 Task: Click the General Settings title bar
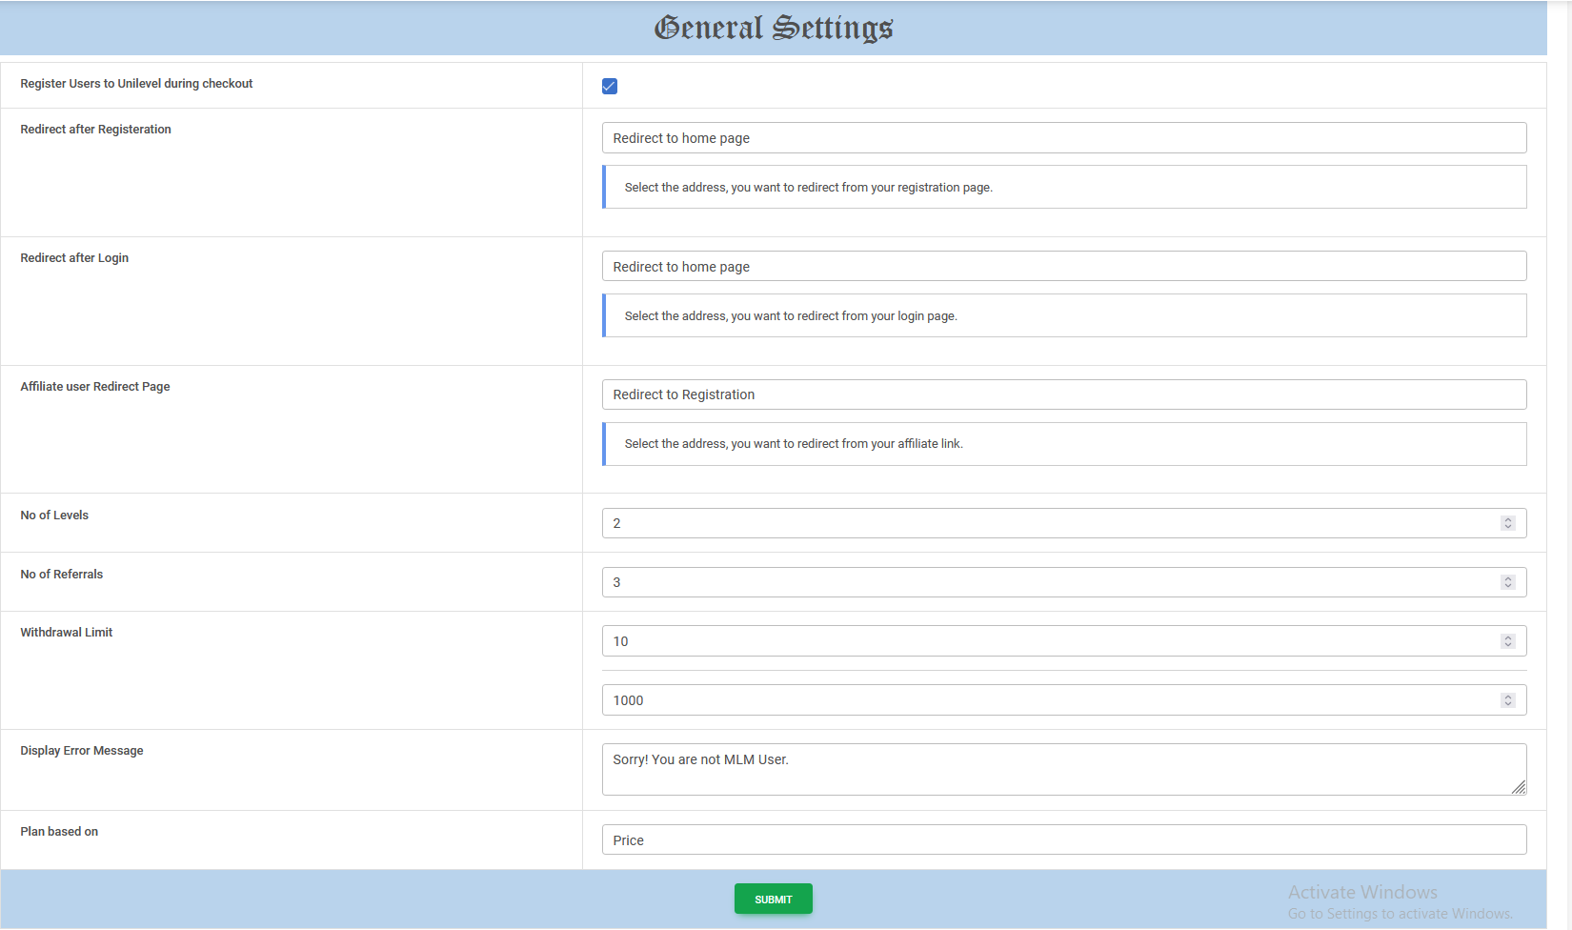[x=773, y=28]
